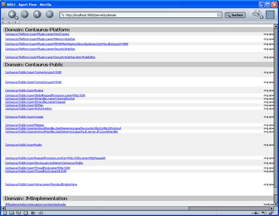This screenshot has width=279, height=216.
Task: Open the Centaurus-Public type=Engine link
Action: click(x=24, y=90)
